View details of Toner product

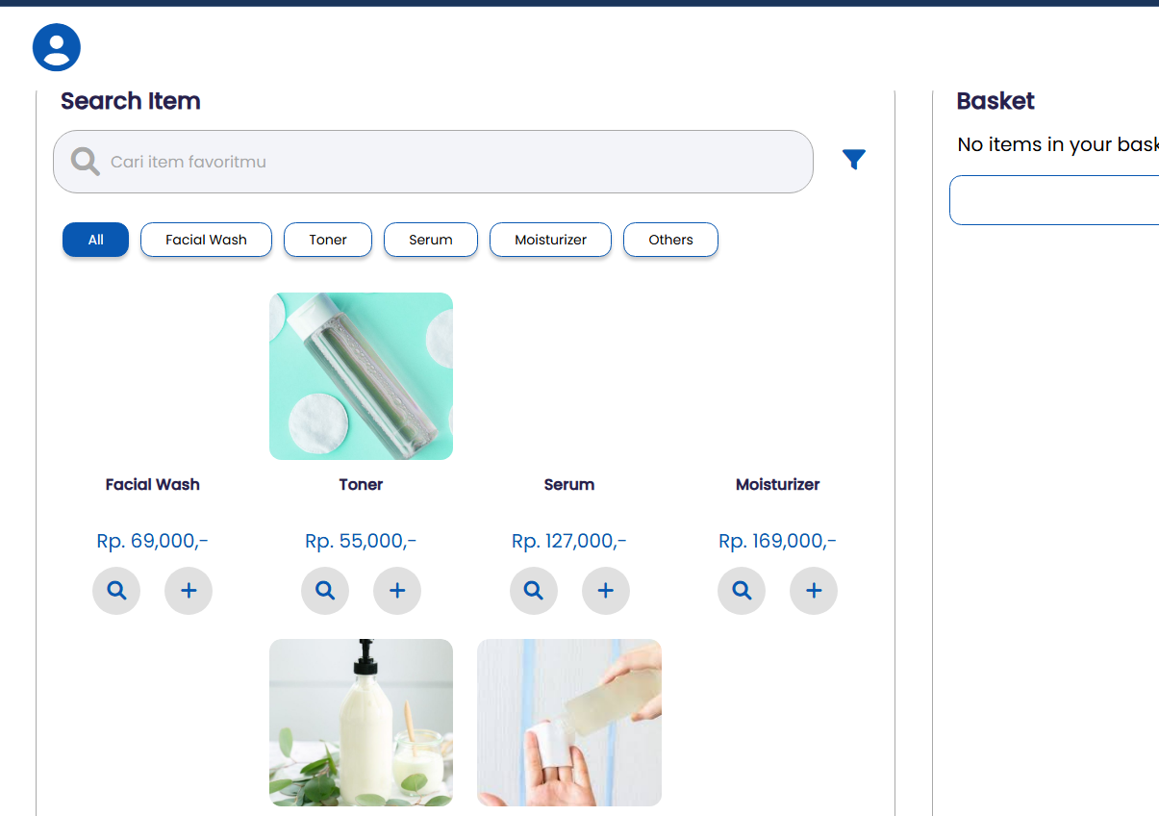[325, 591]
